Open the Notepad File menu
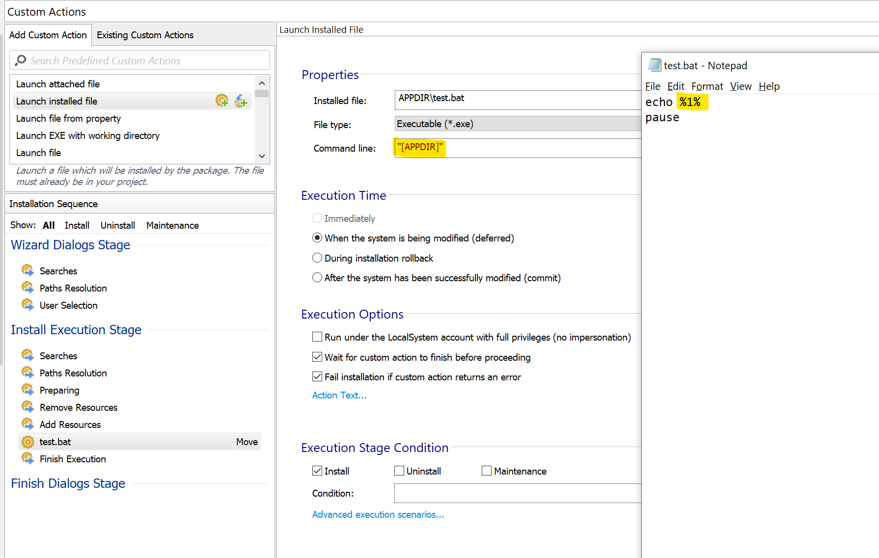Viewport: 879px width, 558px height. pyautogui.click(x=653, y=86)
